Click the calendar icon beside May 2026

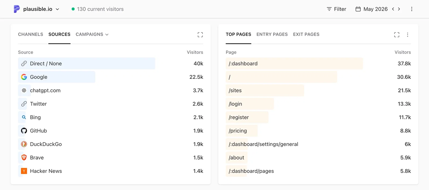(358, 9)
